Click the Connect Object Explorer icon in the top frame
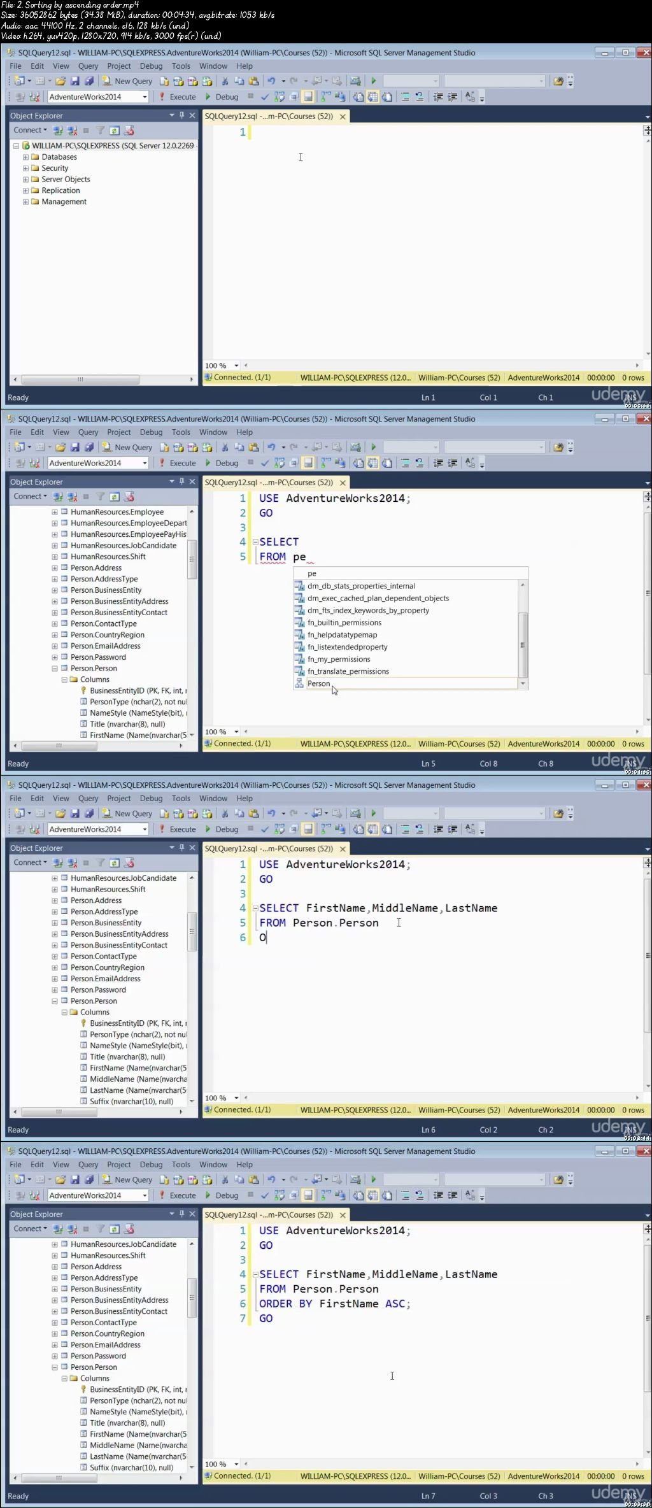652x1508 pixels. tap(58, 131)
